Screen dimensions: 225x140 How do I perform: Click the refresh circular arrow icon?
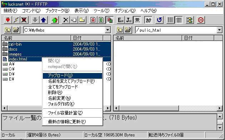coord(159,20)
